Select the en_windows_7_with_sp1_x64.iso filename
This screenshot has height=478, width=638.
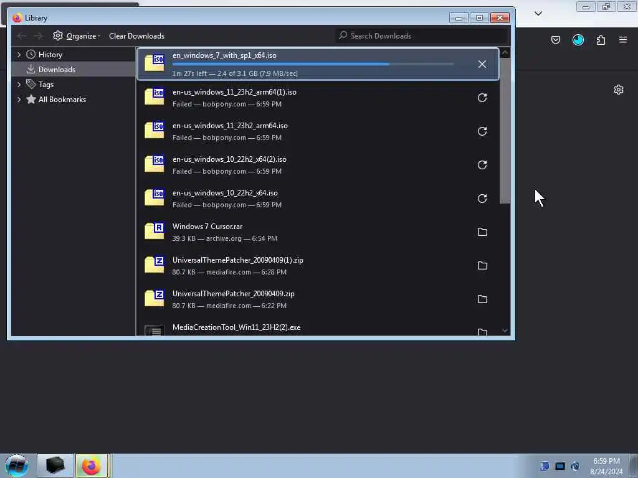224,55
